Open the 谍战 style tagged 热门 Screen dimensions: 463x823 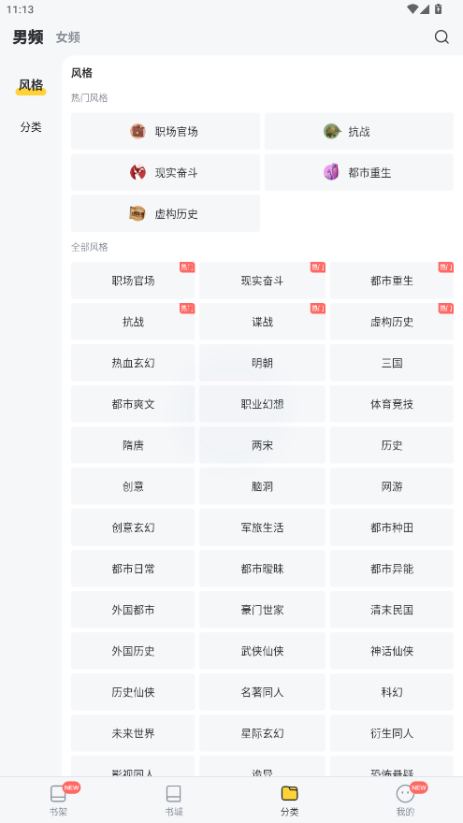point(263,321)
